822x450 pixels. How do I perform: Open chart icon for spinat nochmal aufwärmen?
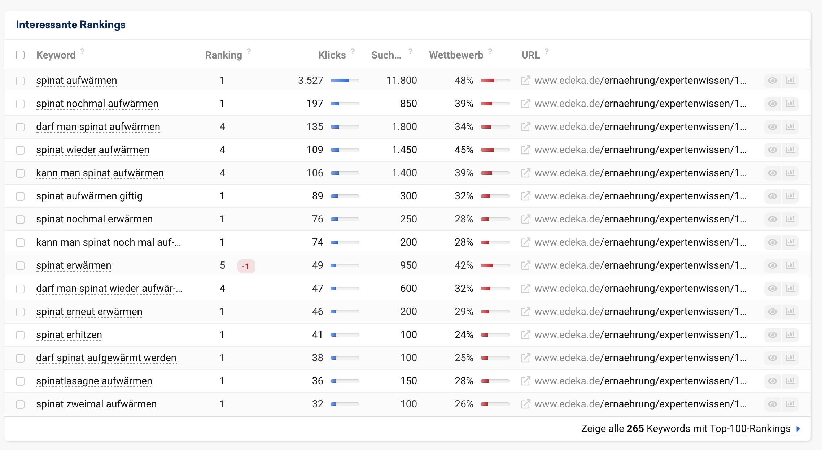pyautogui.click(x=790, y=104)
